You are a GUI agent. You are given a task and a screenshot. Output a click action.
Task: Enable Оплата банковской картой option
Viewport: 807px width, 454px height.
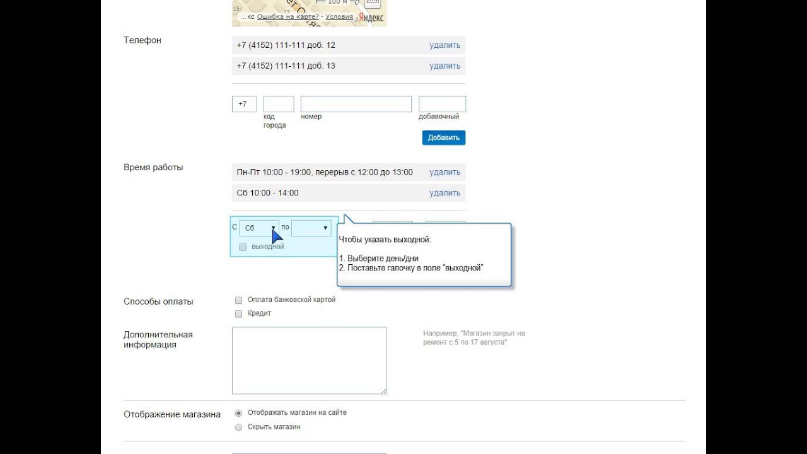[238, 300]
